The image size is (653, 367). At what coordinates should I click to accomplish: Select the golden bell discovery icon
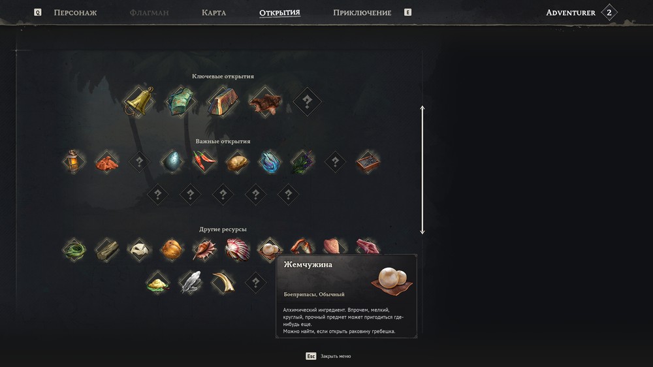[x=139, y=101]
